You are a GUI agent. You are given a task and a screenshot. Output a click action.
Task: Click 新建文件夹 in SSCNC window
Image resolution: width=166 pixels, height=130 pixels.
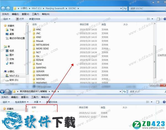coord(35,19)
